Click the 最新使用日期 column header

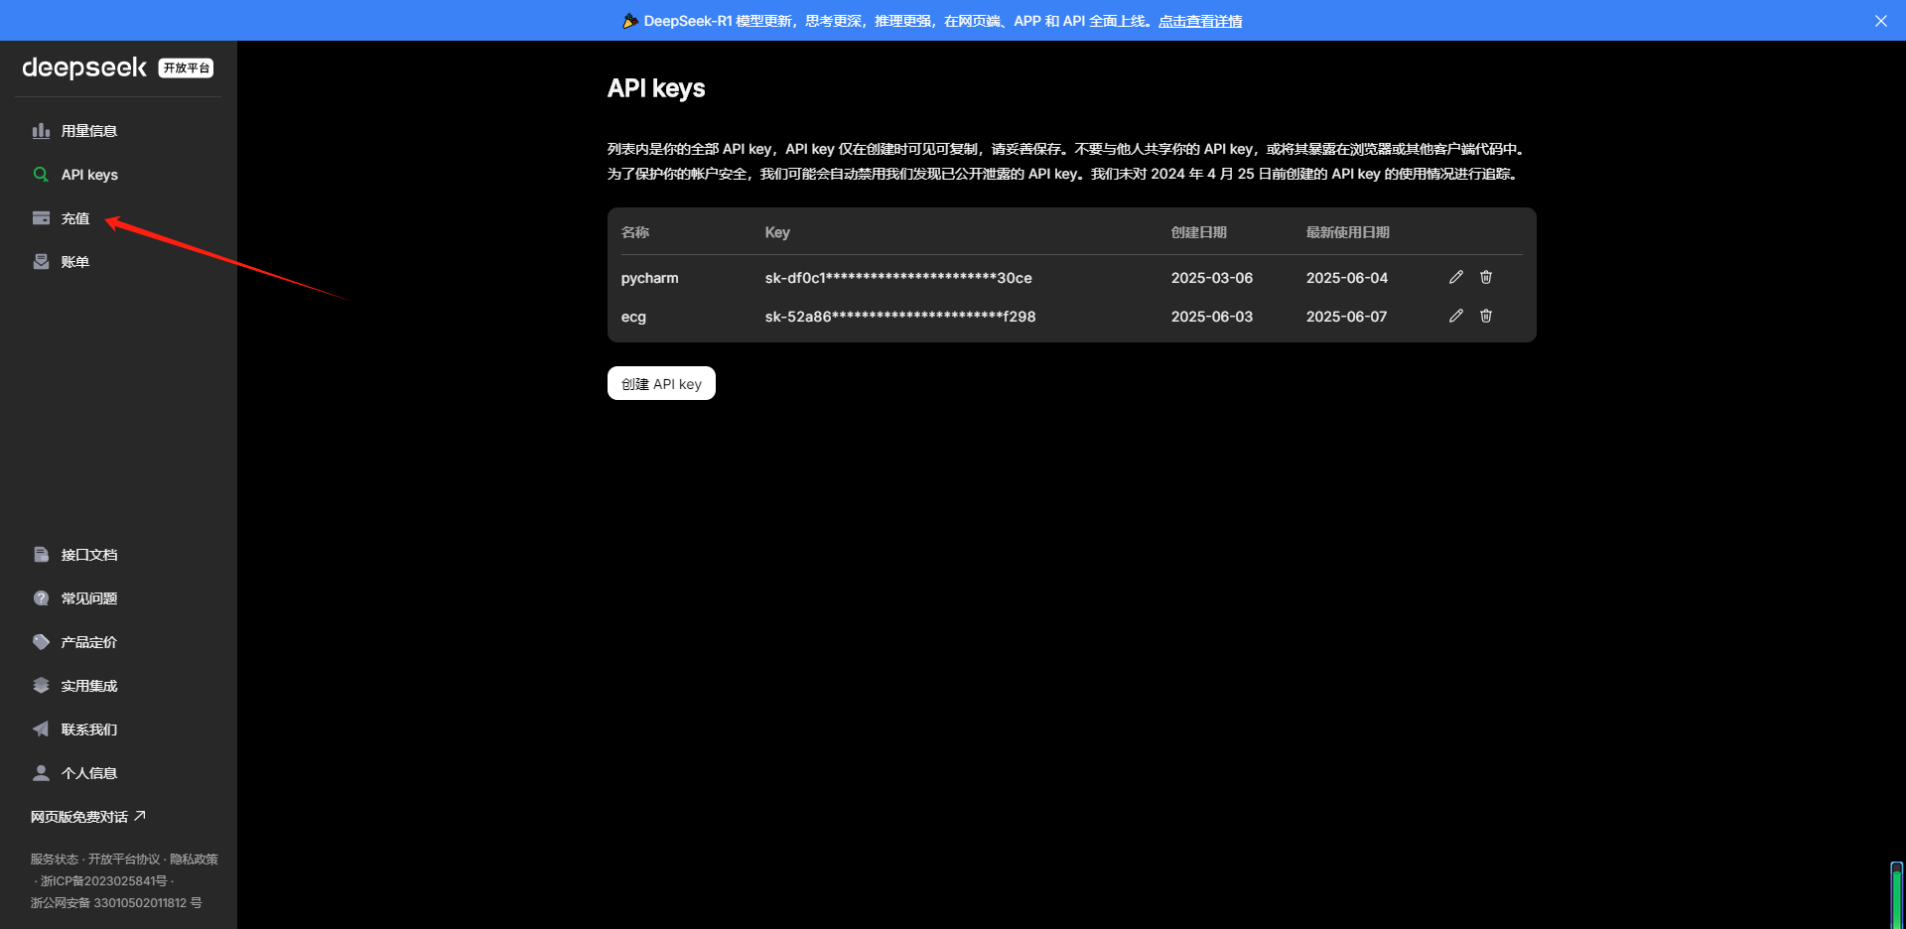pos(1348,232)
